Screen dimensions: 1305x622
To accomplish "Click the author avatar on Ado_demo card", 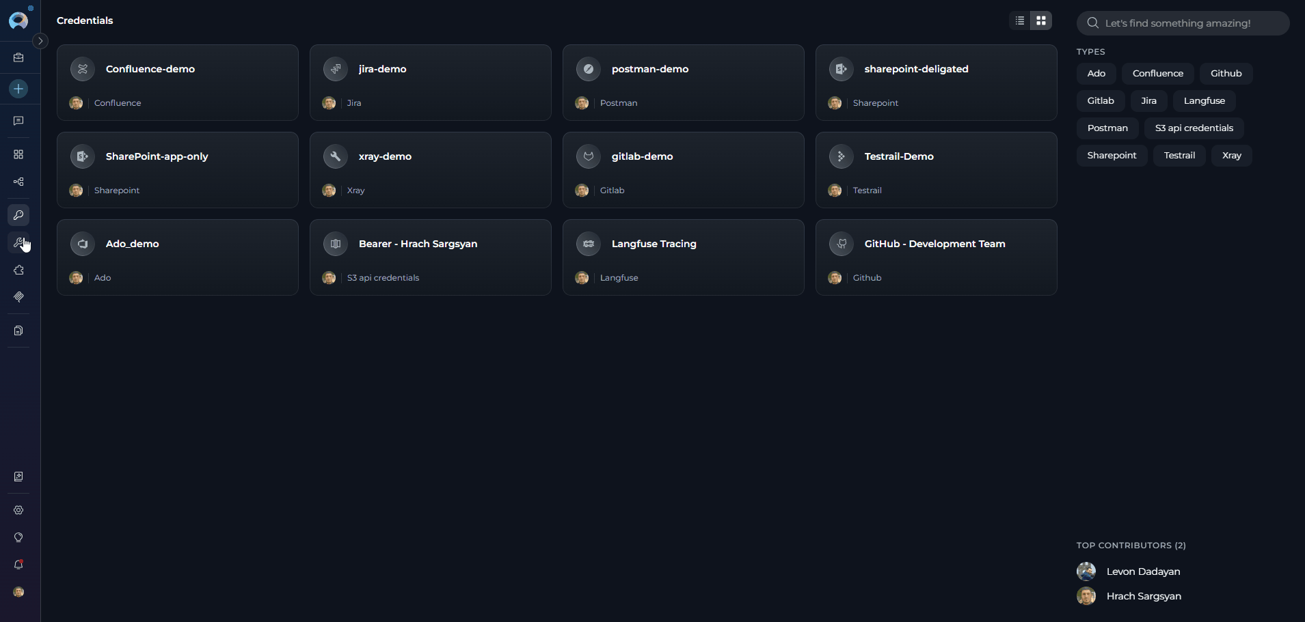I will [76, 278].
